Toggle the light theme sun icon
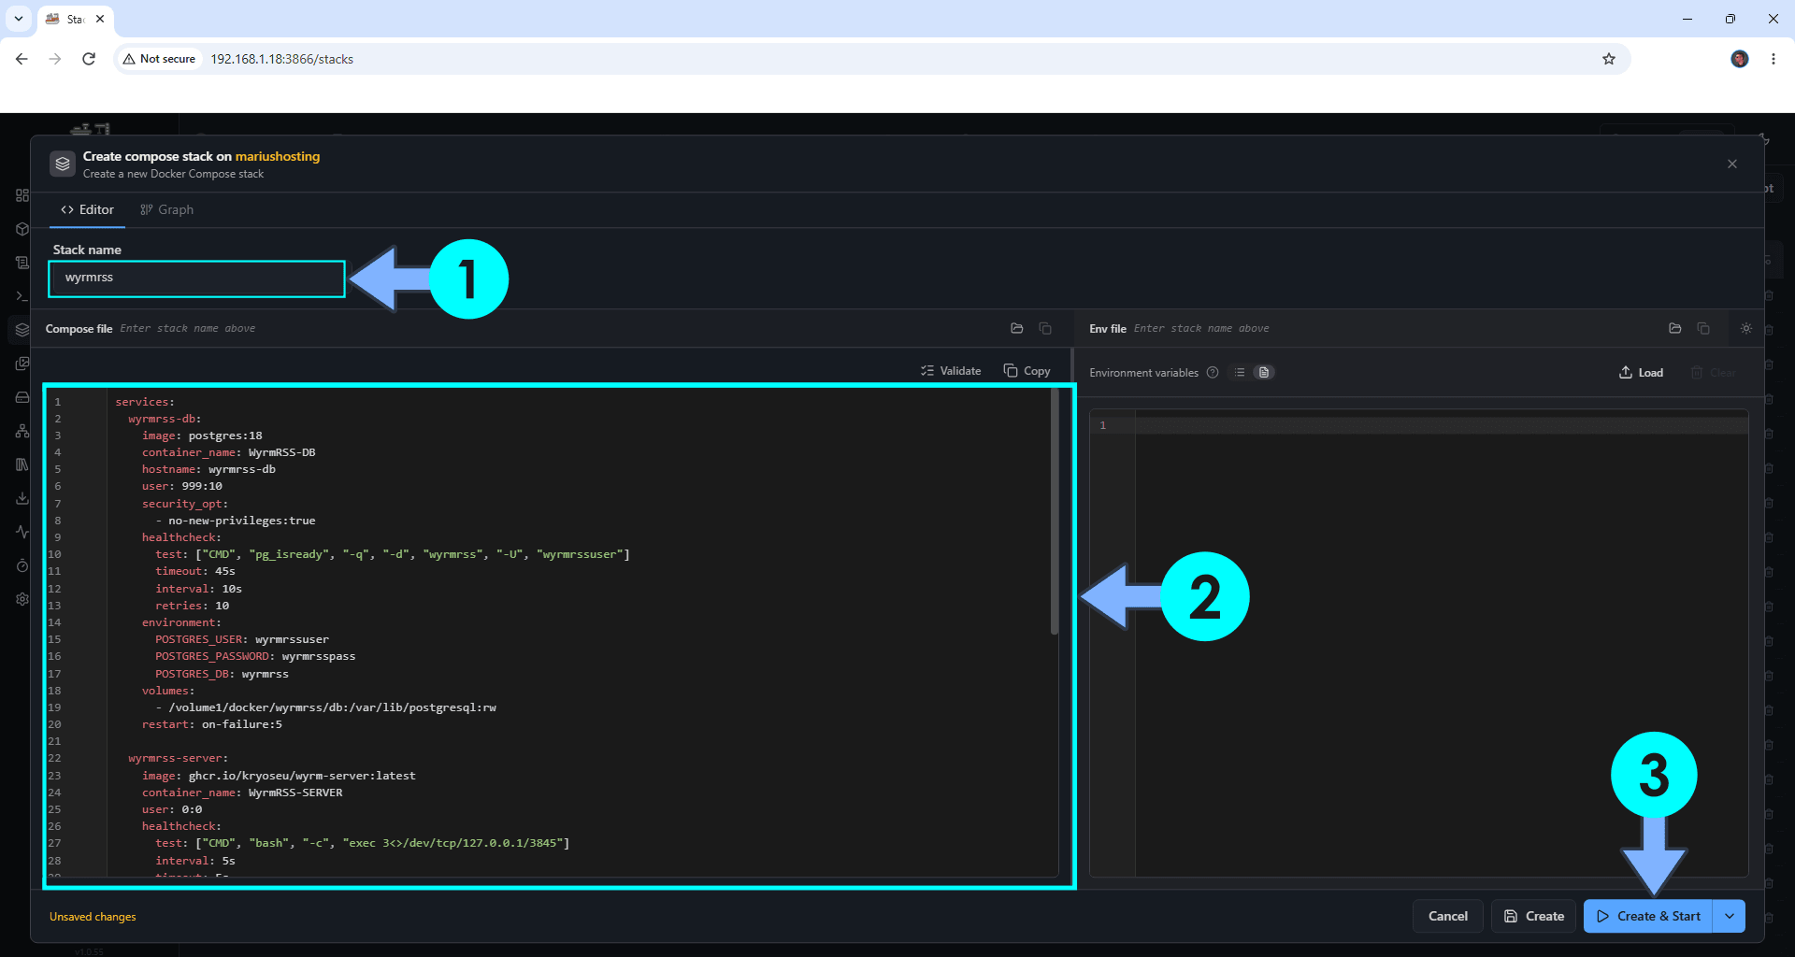Screen dimensions: 1795x957 click(x=1746, y=329)
